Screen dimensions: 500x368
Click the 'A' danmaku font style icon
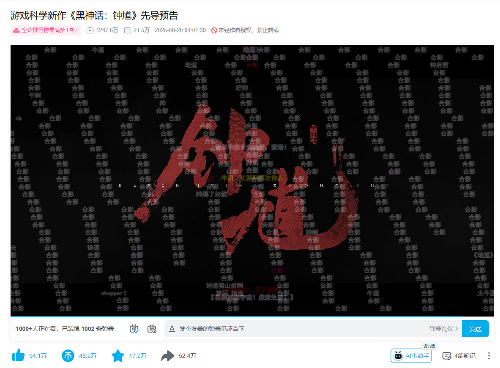pyautogui.click(x=172, y=328)
